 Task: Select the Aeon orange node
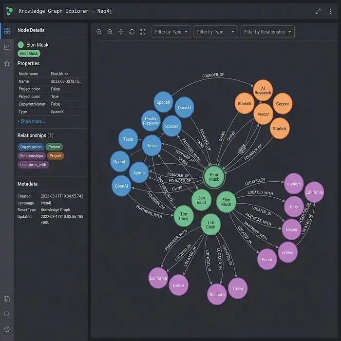[x=264, y=114]
